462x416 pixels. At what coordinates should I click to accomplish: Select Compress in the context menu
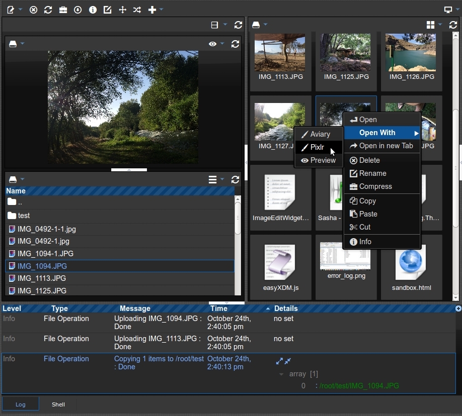pos(375,186)
